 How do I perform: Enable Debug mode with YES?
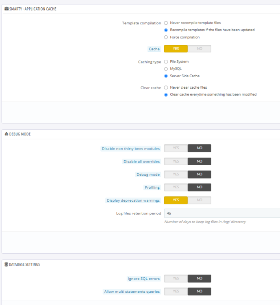coord(176,174)
